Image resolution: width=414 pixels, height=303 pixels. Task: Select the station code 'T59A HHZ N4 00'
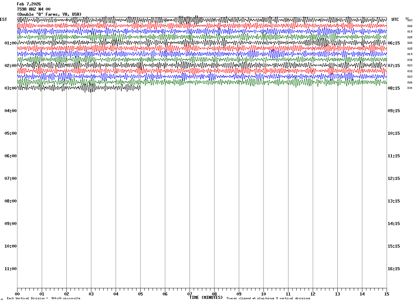pyautogui.click(x=34, y=9)
